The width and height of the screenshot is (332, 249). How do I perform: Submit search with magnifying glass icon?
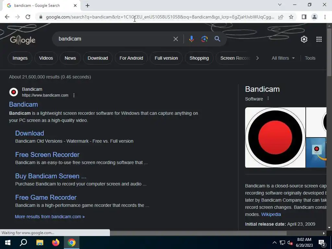pyautogui.click(x=217, y=39)
